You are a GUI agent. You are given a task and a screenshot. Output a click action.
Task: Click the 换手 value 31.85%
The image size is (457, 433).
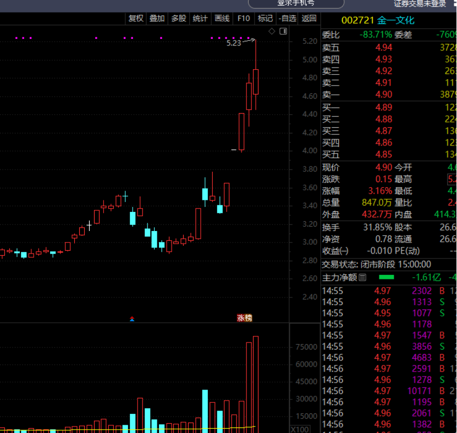(377, 227)
